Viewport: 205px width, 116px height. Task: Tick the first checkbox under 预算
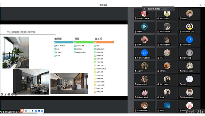point(75,46)
